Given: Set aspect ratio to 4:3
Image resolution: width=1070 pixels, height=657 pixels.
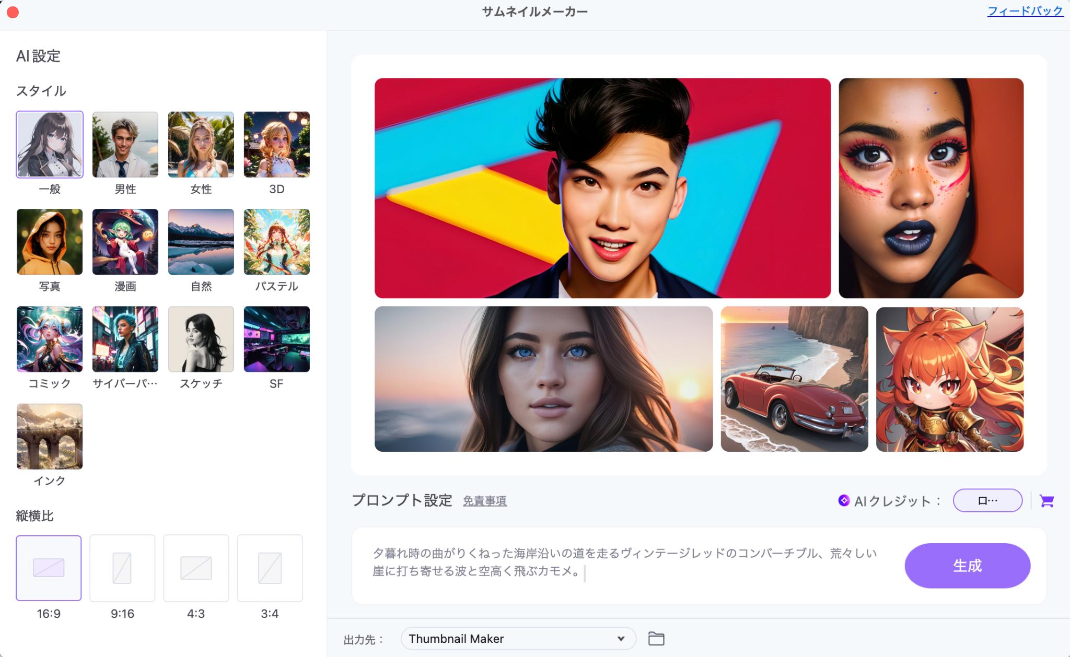Looking at the screenshot, I should [196, 568].
